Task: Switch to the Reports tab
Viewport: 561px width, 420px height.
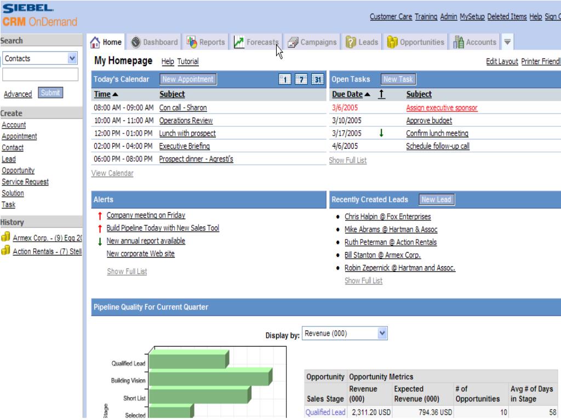Action: pos(206,42)
